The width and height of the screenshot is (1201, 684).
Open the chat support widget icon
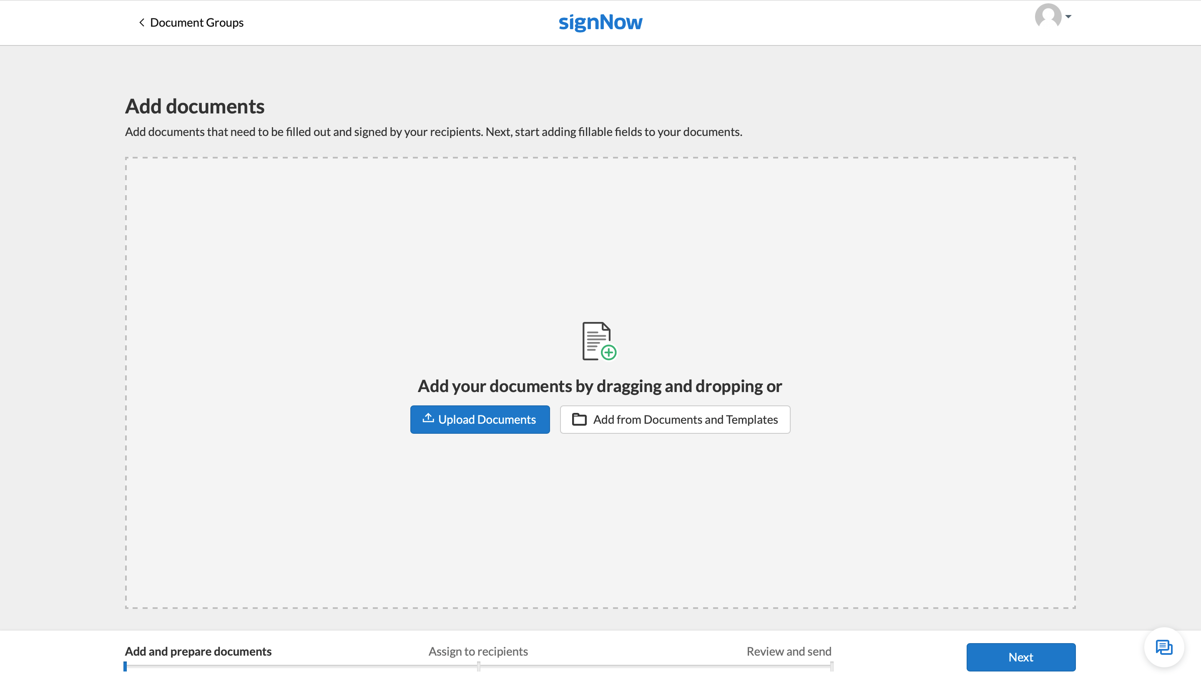[x=1163, y=647]
